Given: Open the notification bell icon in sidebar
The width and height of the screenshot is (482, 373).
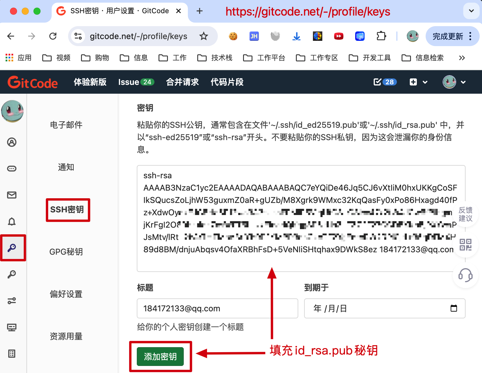Looking at the screenshot, I should click(x=12, y=221).
